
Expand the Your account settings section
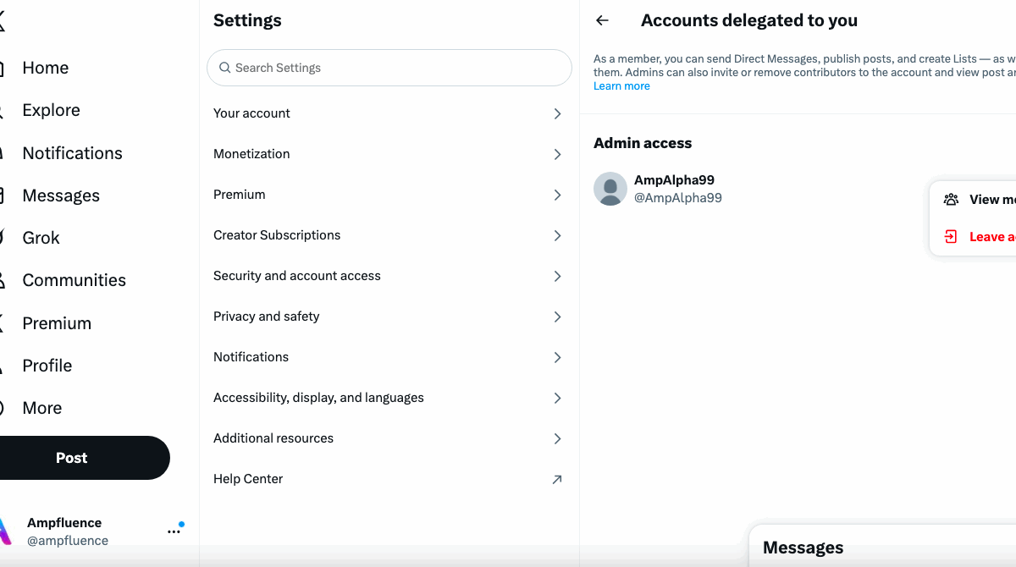pos(389,113)
